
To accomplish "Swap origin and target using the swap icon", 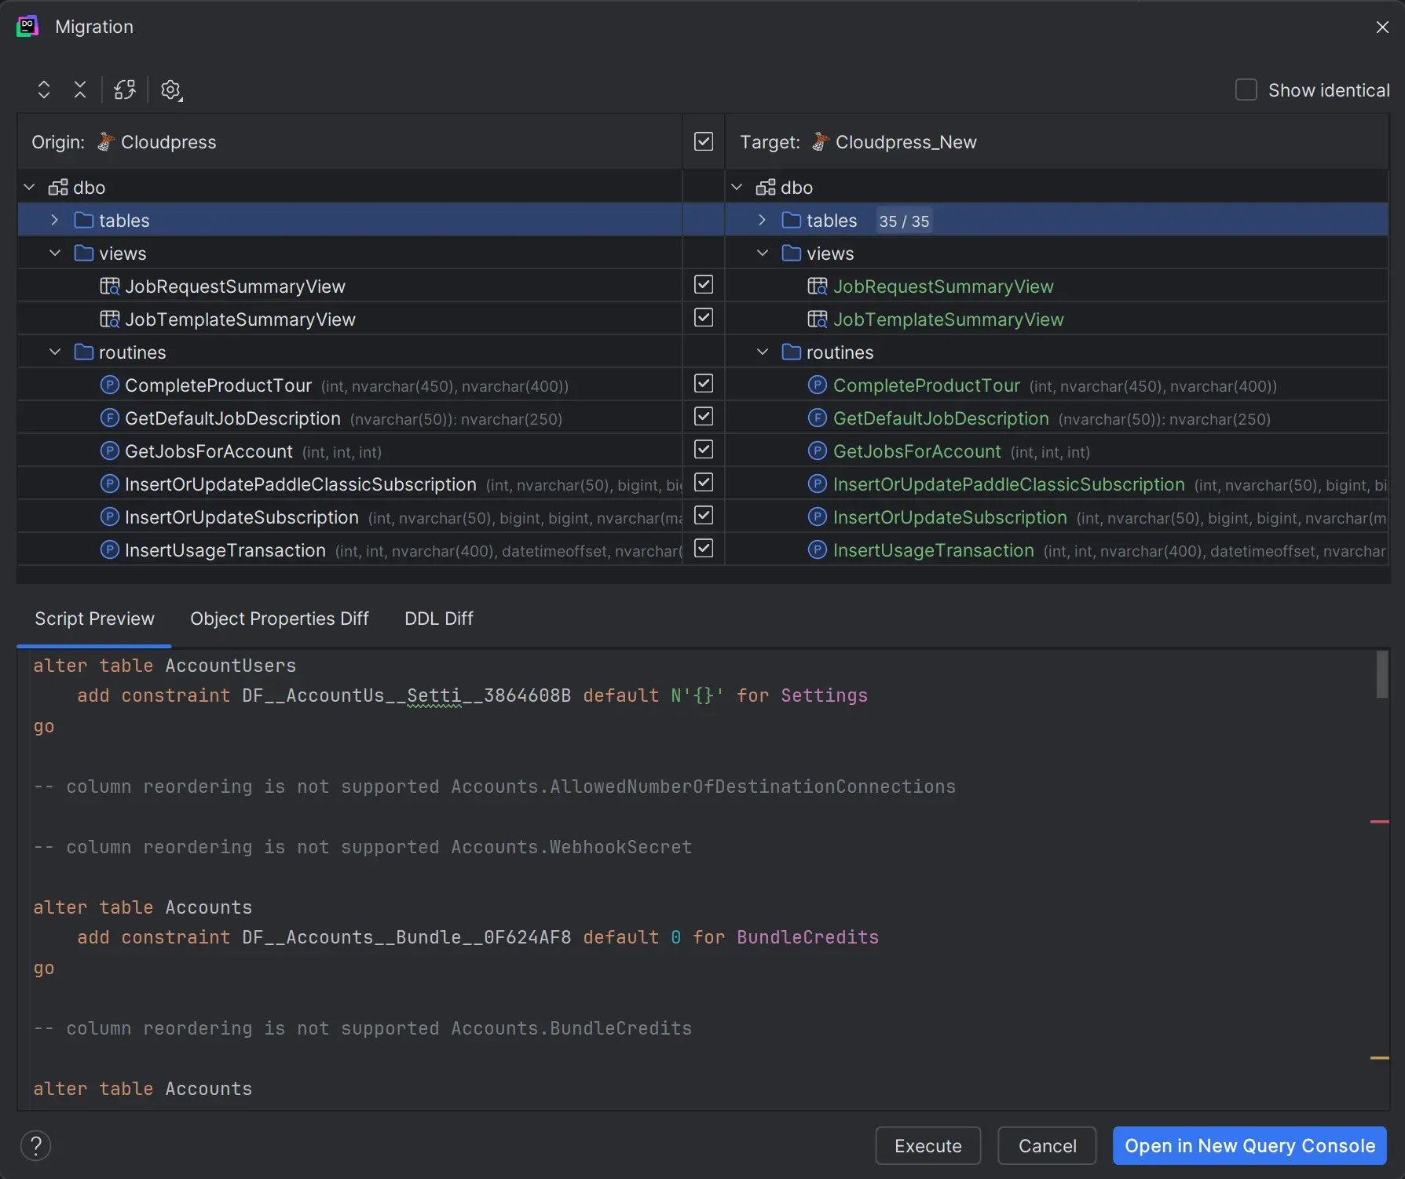I will point(124,89).
